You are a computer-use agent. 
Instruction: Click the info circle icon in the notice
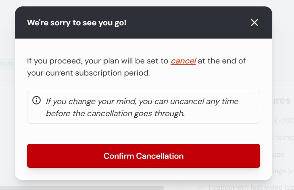[36, 100]
